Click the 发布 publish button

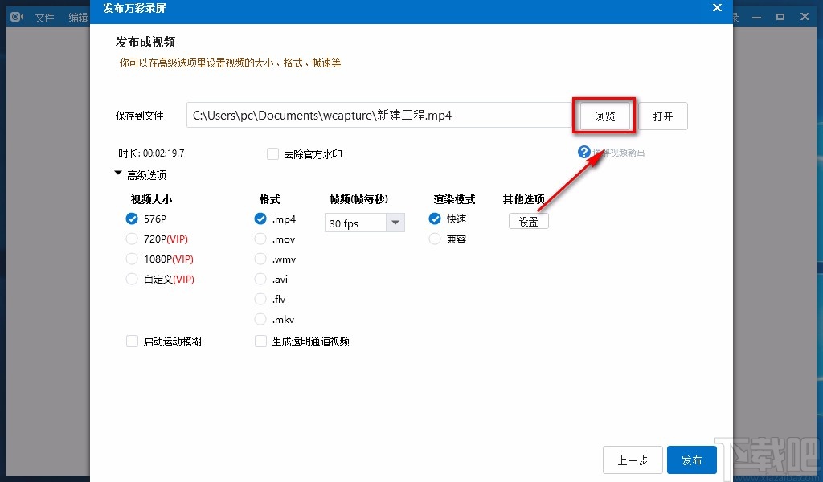click(691, 460)
